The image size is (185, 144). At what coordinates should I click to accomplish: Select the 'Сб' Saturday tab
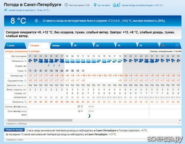click(x=163, y=45)
